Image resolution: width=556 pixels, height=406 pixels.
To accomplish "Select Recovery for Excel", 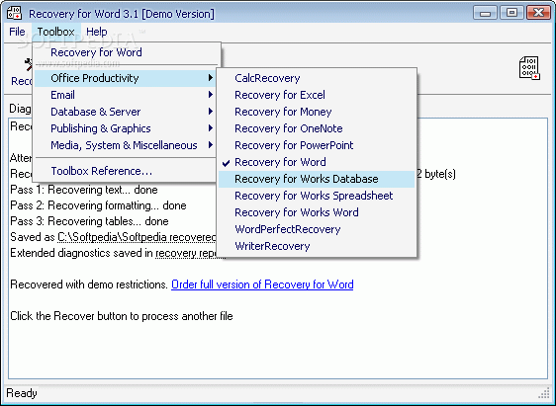I will tap(317, 95).
